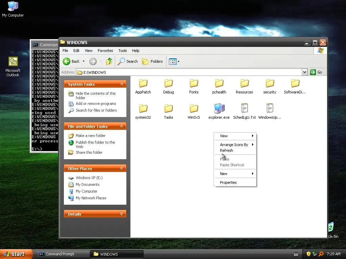Image resolution: width=346 pixels, height=259 pixels.
Task: Click the magnifier tray icon
Action: 321,254
